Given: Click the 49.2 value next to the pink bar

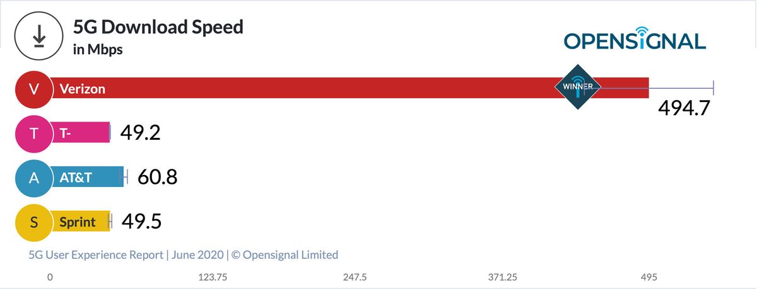Looking at the screenshot, I should [140, 133].
